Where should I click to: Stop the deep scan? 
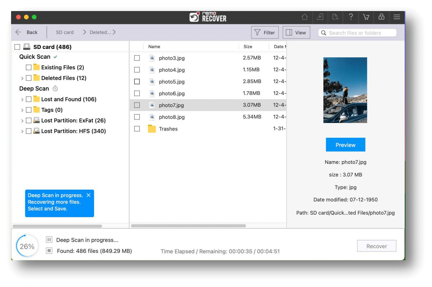click(x=49, y=251)
